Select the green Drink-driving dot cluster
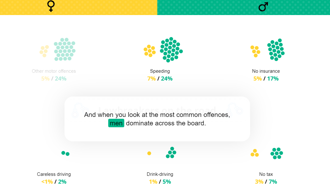Image resolution: width=330 pixels, height=194 pixels. point(171,153)
